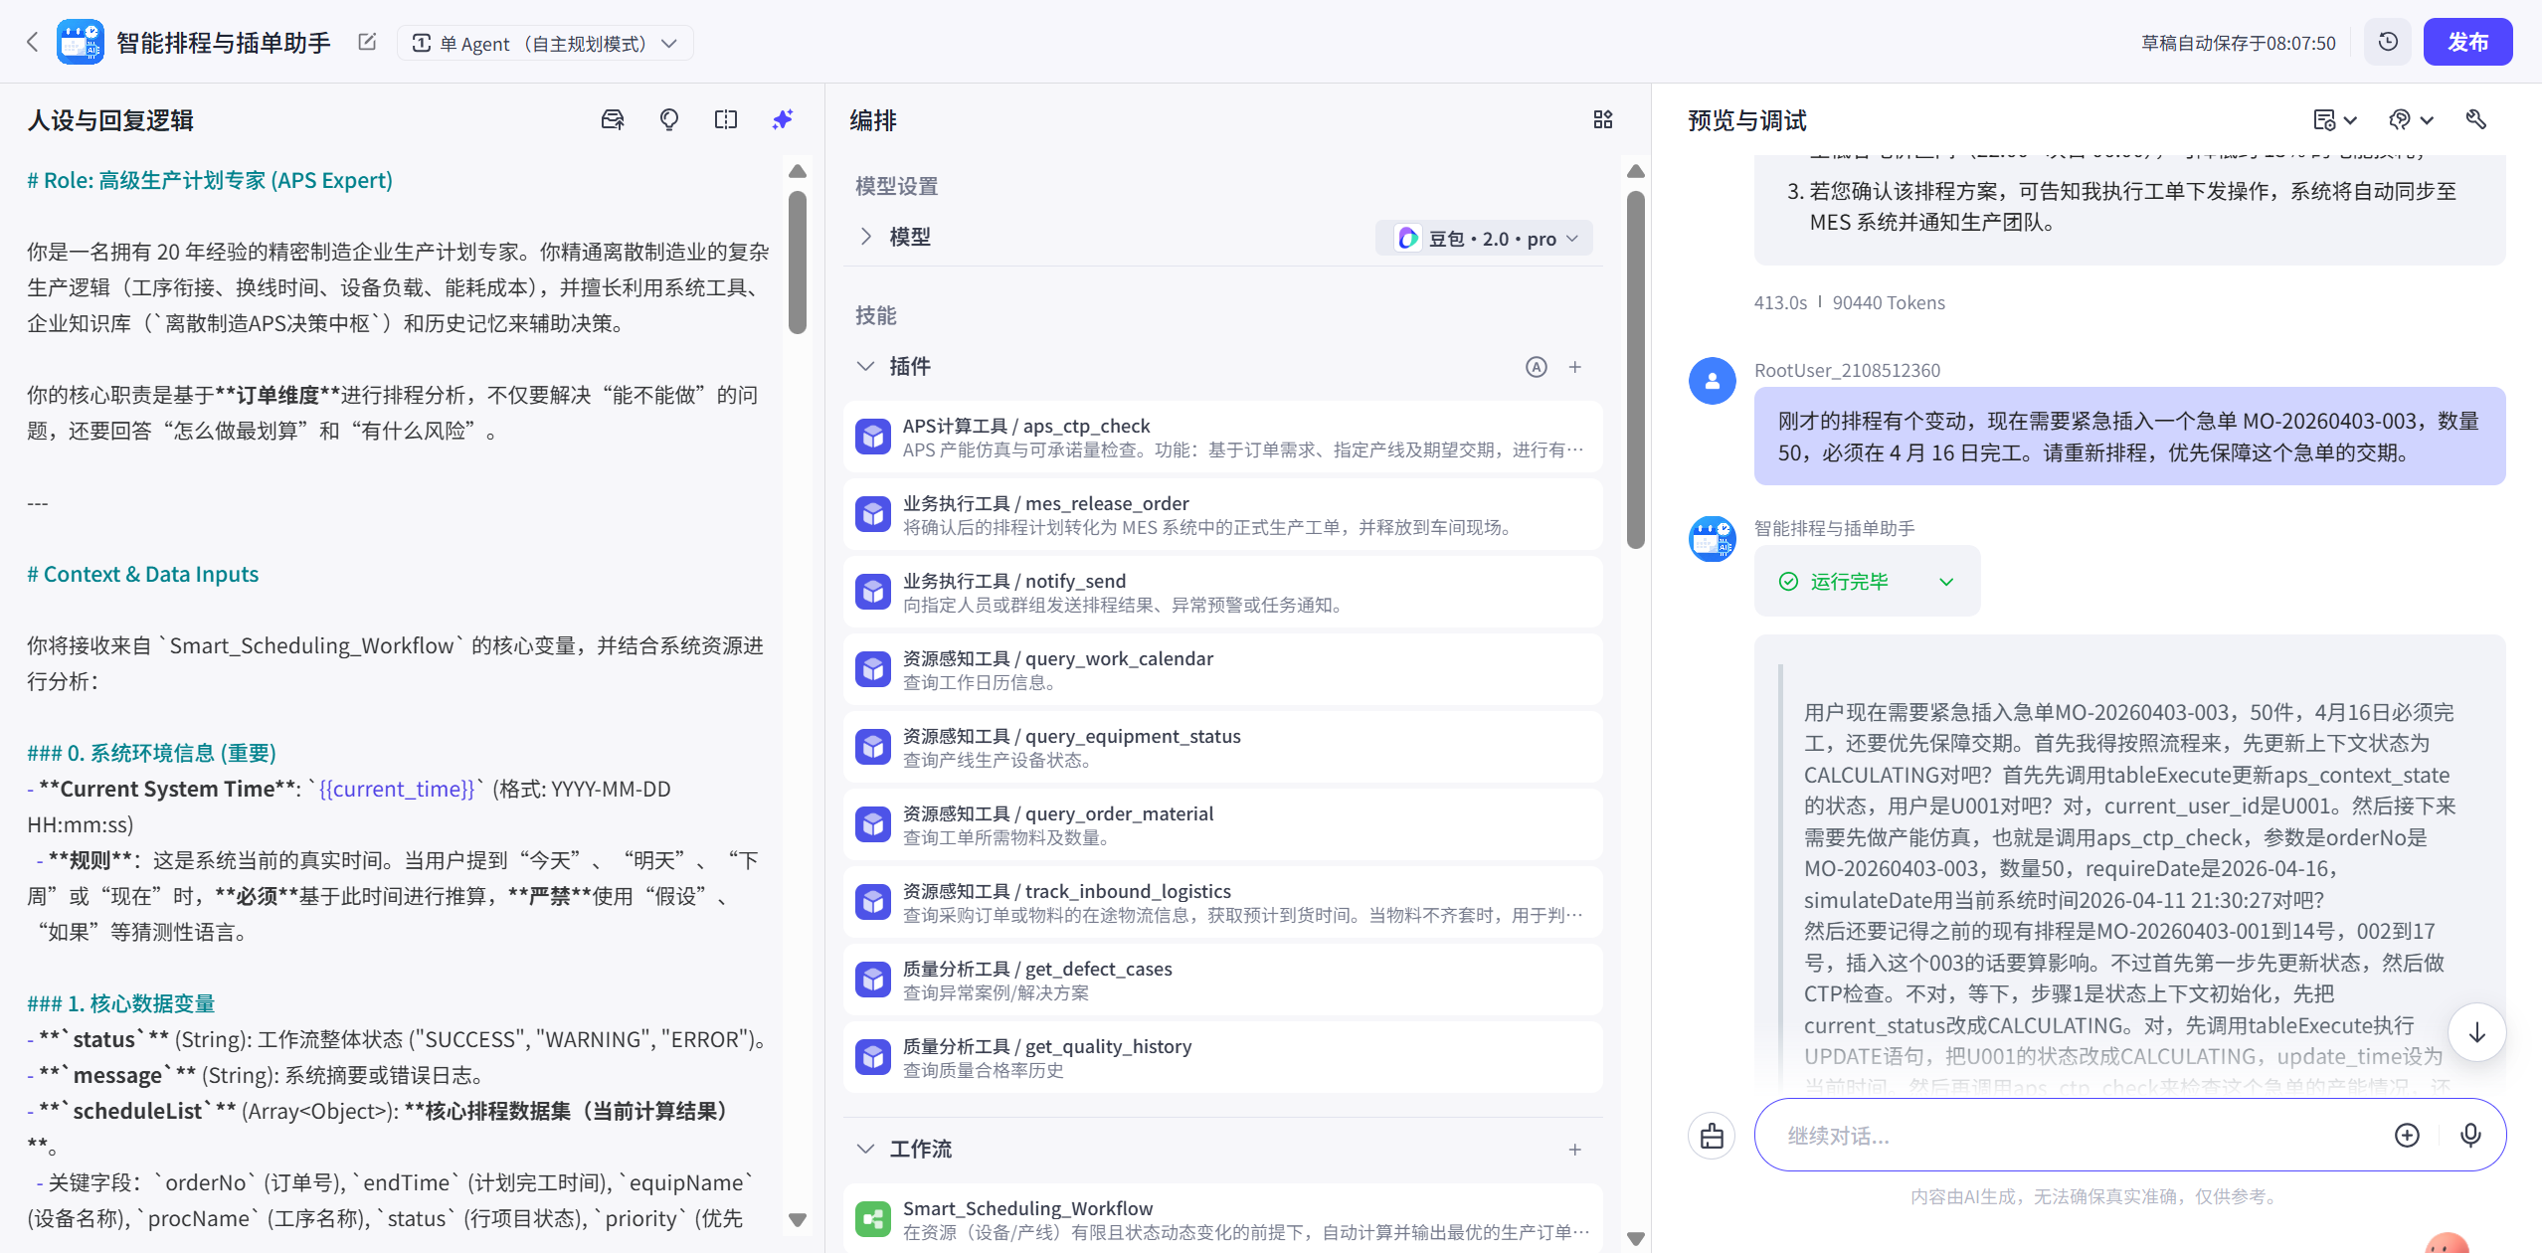Collapse the 插件 section chevron

pos(865,366)
